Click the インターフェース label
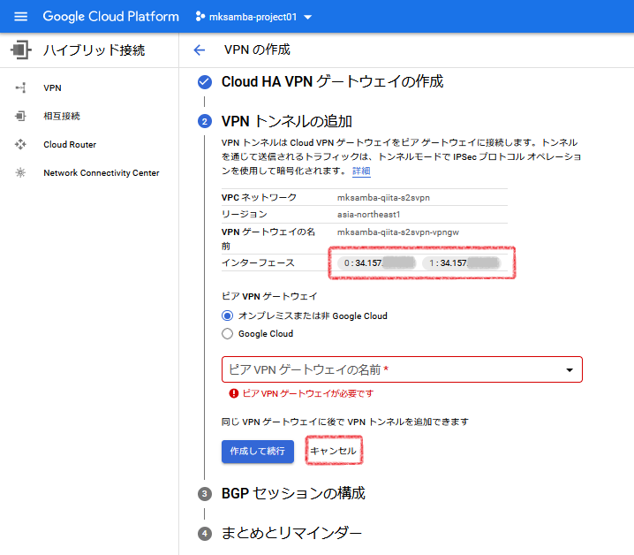 258,263
